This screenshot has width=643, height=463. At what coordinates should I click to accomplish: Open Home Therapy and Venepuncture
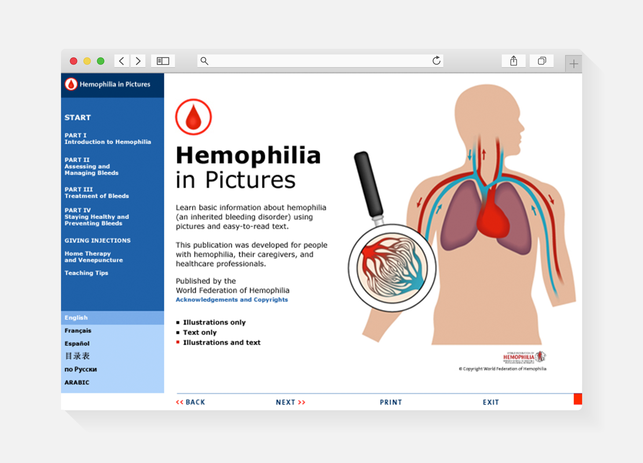[x=94, y=257]
